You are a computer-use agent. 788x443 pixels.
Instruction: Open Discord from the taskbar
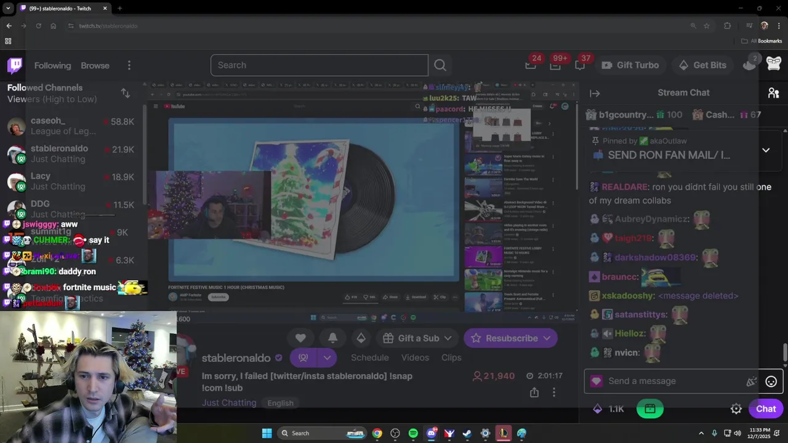click(x=432, y=433)
